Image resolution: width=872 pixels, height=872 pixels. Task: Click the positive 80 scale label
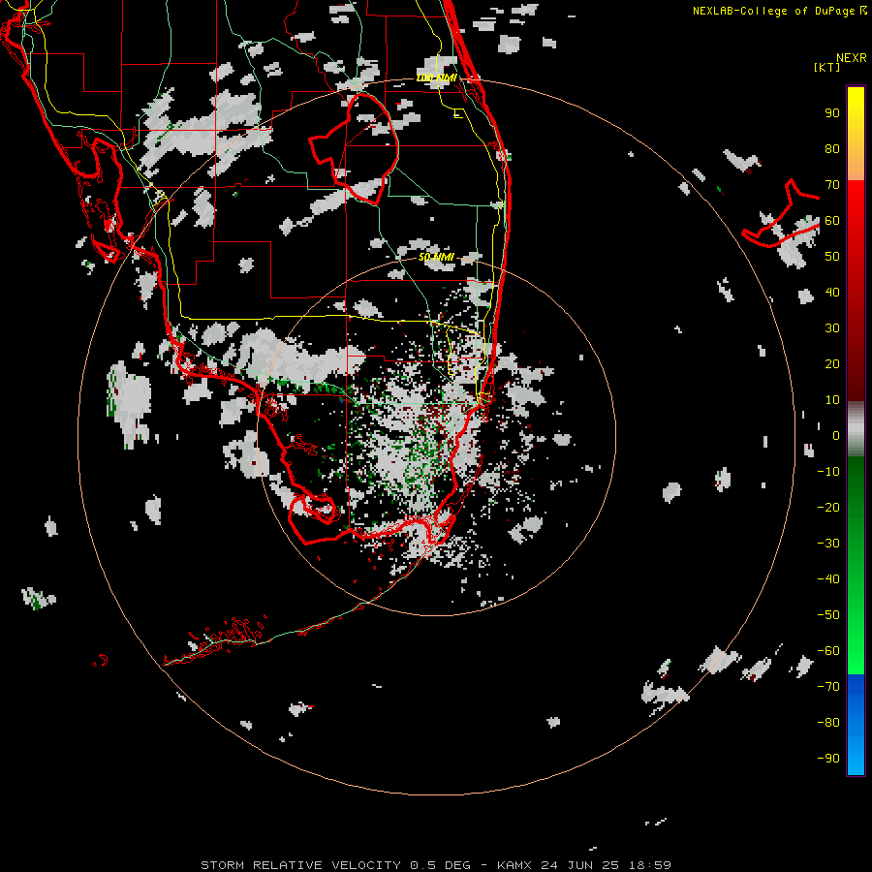tap(832, 148)
